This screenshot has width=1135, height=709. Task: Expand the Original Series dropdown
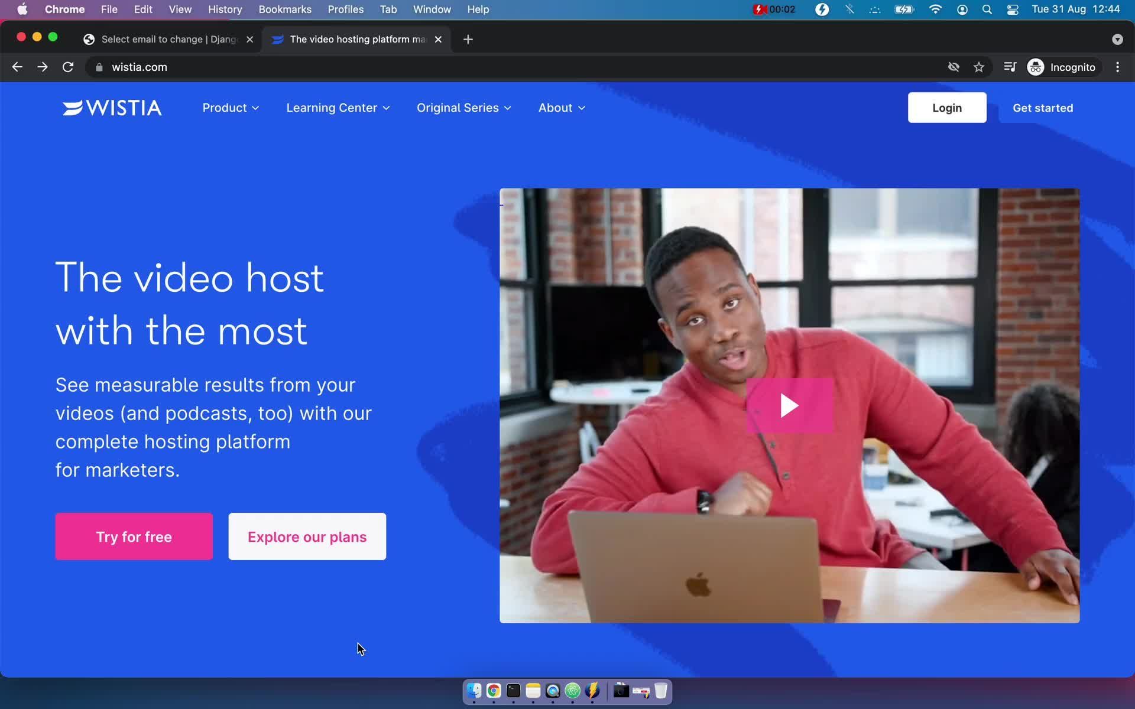[463, 108]
